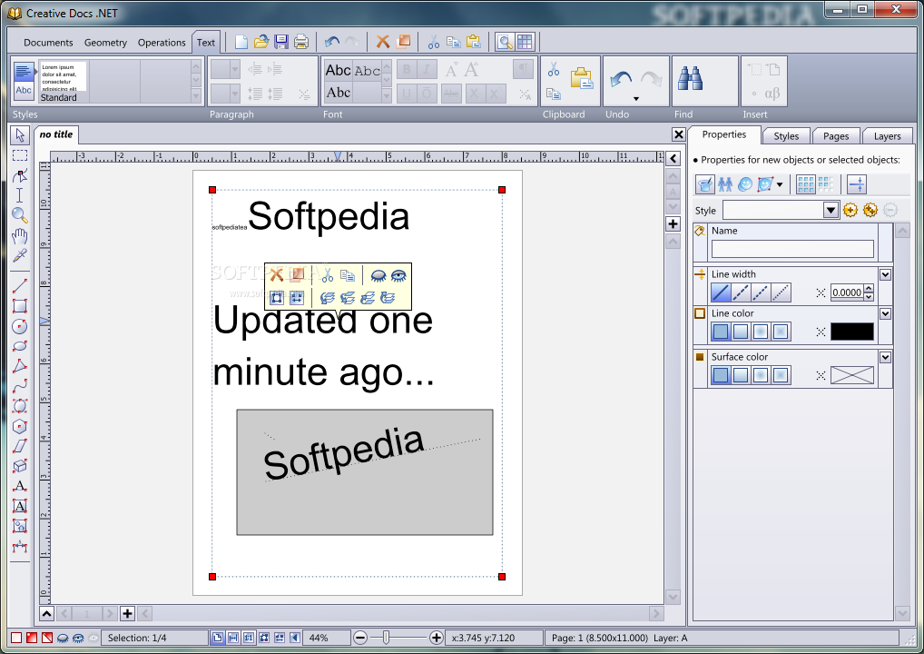
Task: Toggle solid line style in Line width
Action: (721, 292)
